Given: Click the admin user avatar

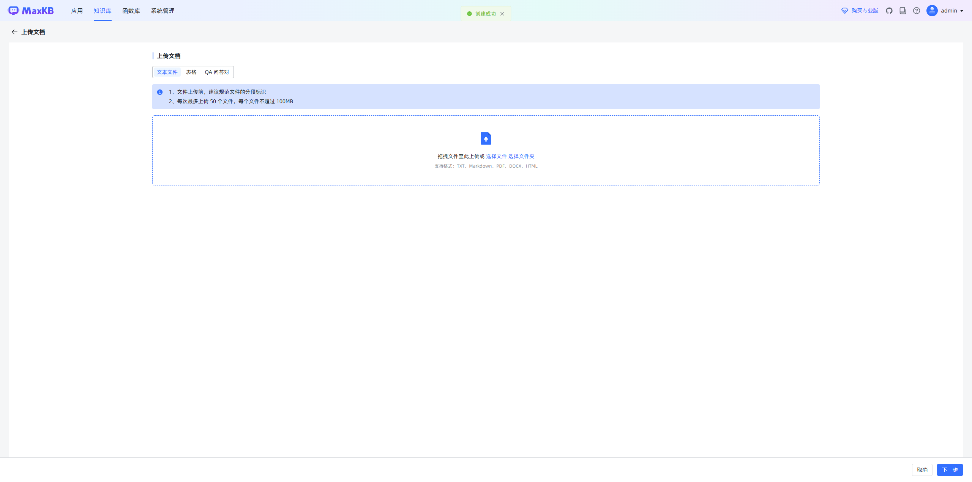Looking at the screenshot, I should 932,11.
